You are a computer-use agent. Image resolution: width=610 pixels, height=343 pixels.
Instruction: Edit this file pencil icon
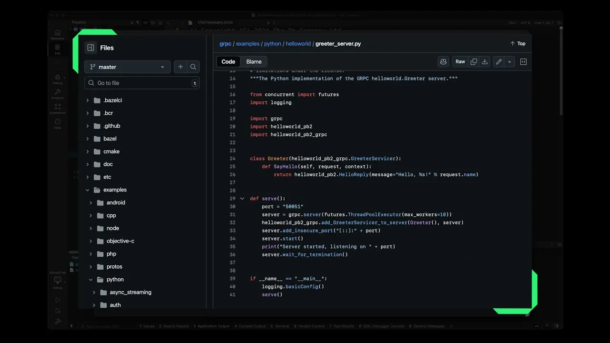click(x=498, y=61)
